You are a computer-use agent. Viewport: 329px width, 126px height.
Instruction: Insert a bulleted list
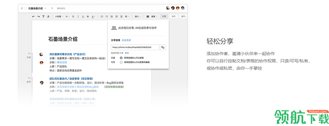(107, 16)
